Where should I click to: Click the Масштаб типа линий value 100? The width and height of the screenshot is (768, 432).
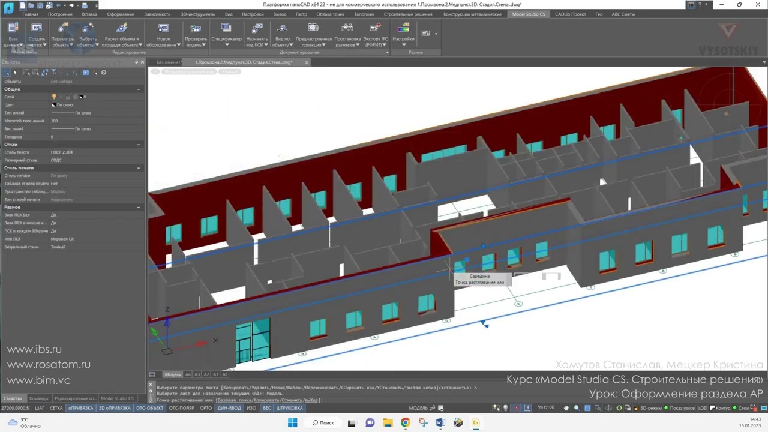pyautogui.click(x=54, y=121)
